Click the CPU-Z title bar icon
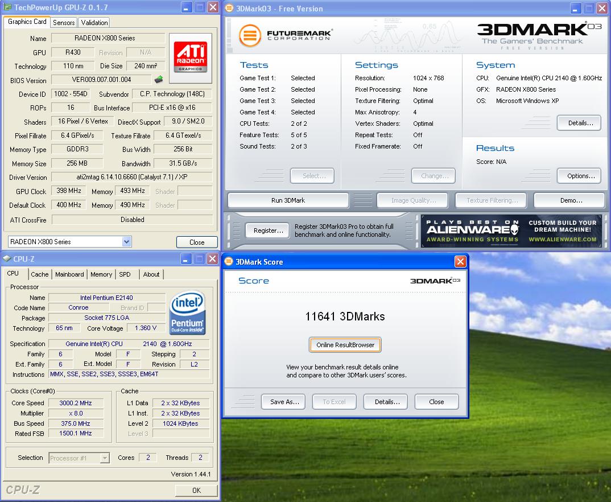611x502 pixels. click(7, 259)
